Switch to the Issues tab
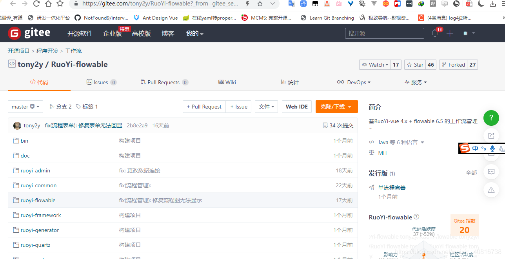Viewport: 505px width, 259px height. click(x=102, y=82)
